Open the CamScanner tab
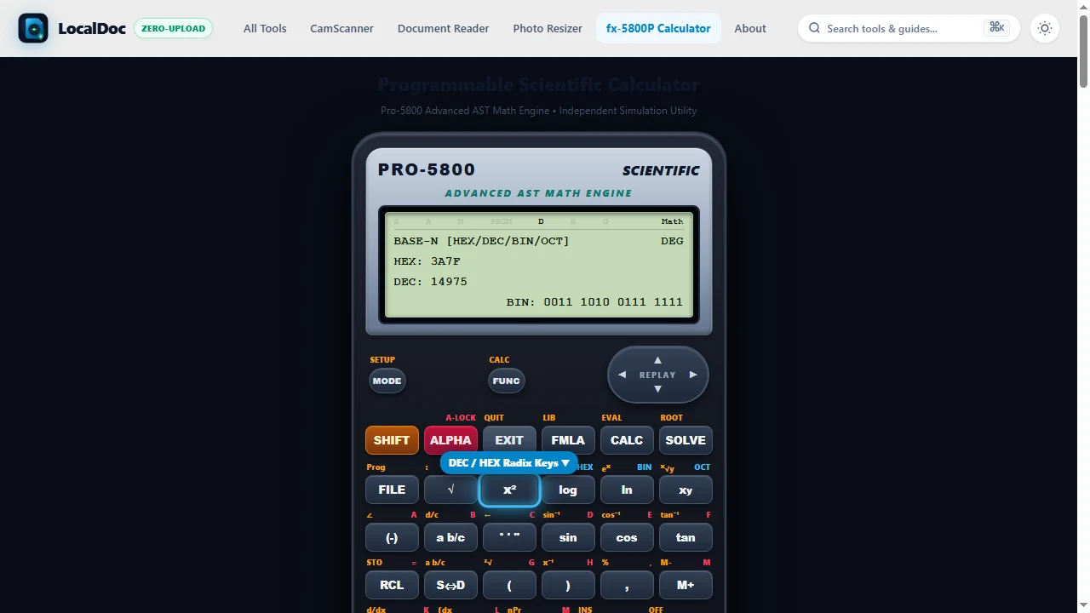1090x613 pixels. pyautogui.click(x=341, y=28)
